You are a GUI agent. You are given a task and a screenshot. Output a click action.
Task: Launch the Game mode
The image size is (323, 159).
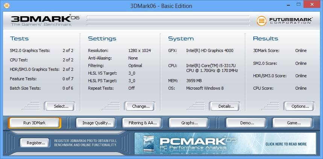tap(293, 123)
